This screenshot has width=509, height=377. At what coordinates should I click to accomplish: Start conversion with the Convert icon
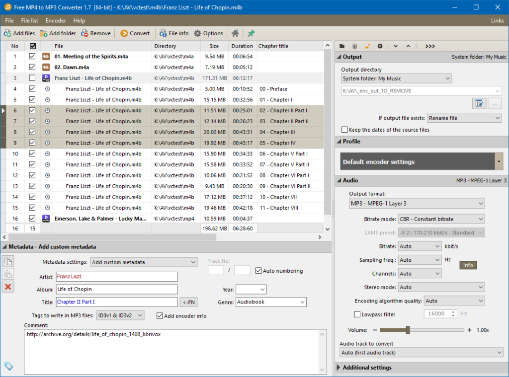point(124,33)
